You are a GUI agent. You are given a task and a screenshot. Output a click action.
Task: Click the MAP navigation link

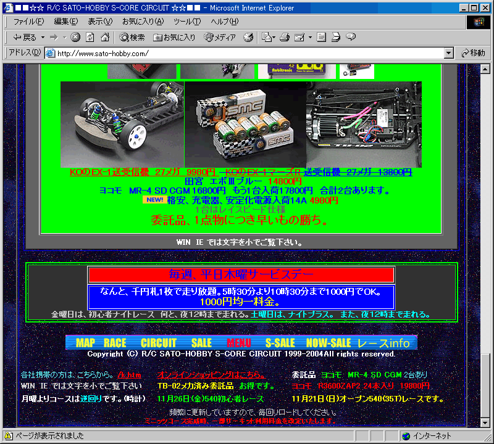[x=85, y=343]
